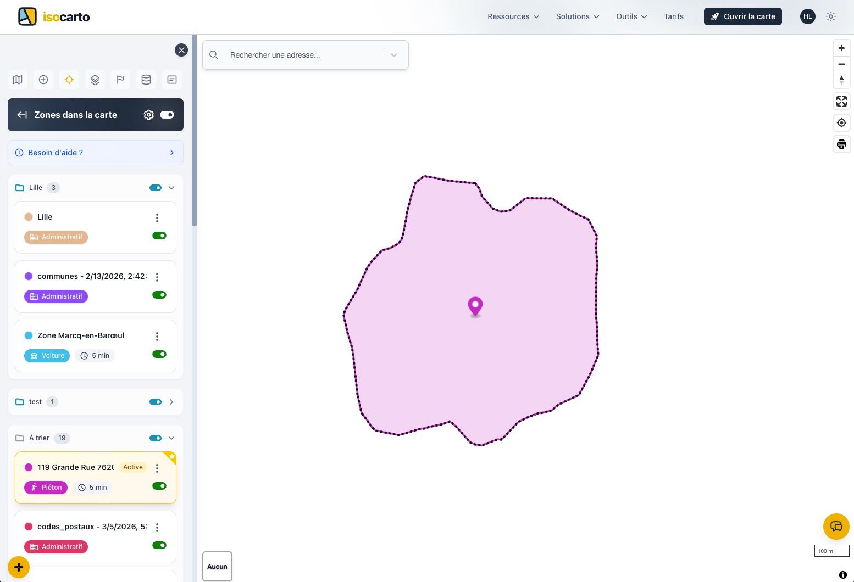Image resolution: width=854 pixels, height=582 pixels.
Task: Open the database icon panel
Action: pyautogui.click(x=146, y=80)
